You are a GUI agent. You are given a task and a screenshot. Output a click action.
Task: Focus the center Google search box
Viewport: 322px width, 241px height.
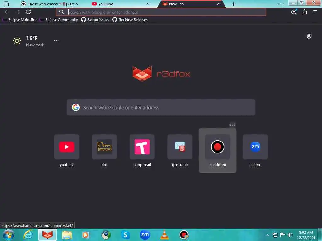tap(161, 107)
